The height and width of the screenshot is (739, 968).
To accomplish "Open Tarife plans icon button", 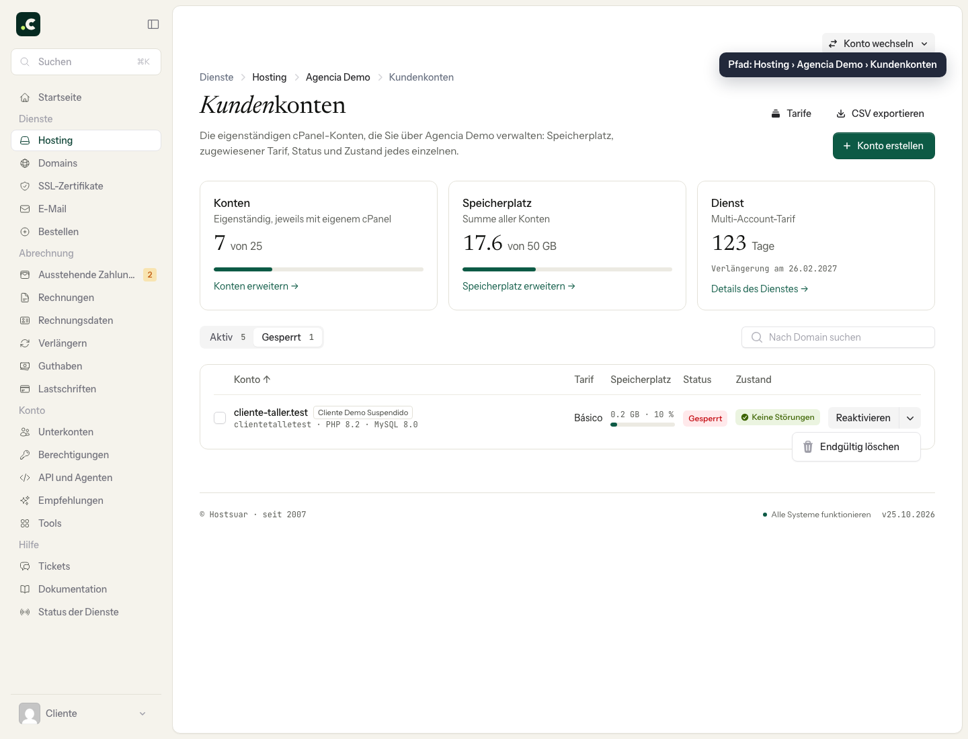I will pyautogui.click(x=776, y=114).
